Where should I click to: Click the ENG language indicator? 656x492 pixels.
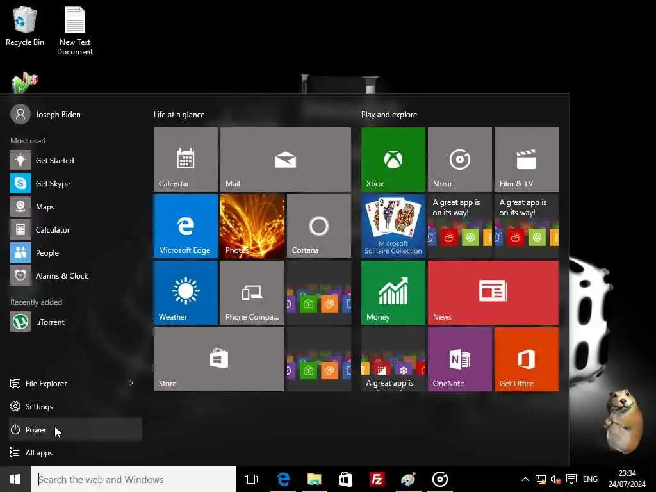pyautogui.click(x=590, y=479)
